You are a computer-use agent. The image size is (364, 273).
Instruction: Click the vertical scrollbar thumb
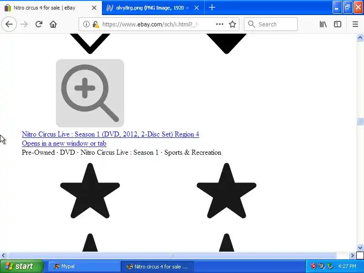(x=360, y=121)
